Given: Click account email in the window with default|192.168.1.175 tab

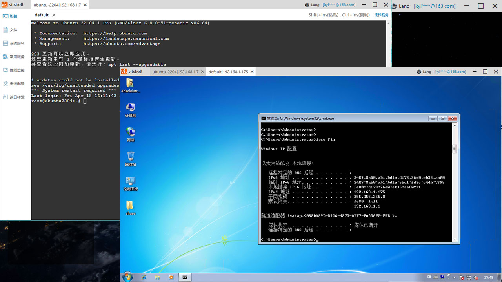Looking at the screenshot, I should pos(450,72).
